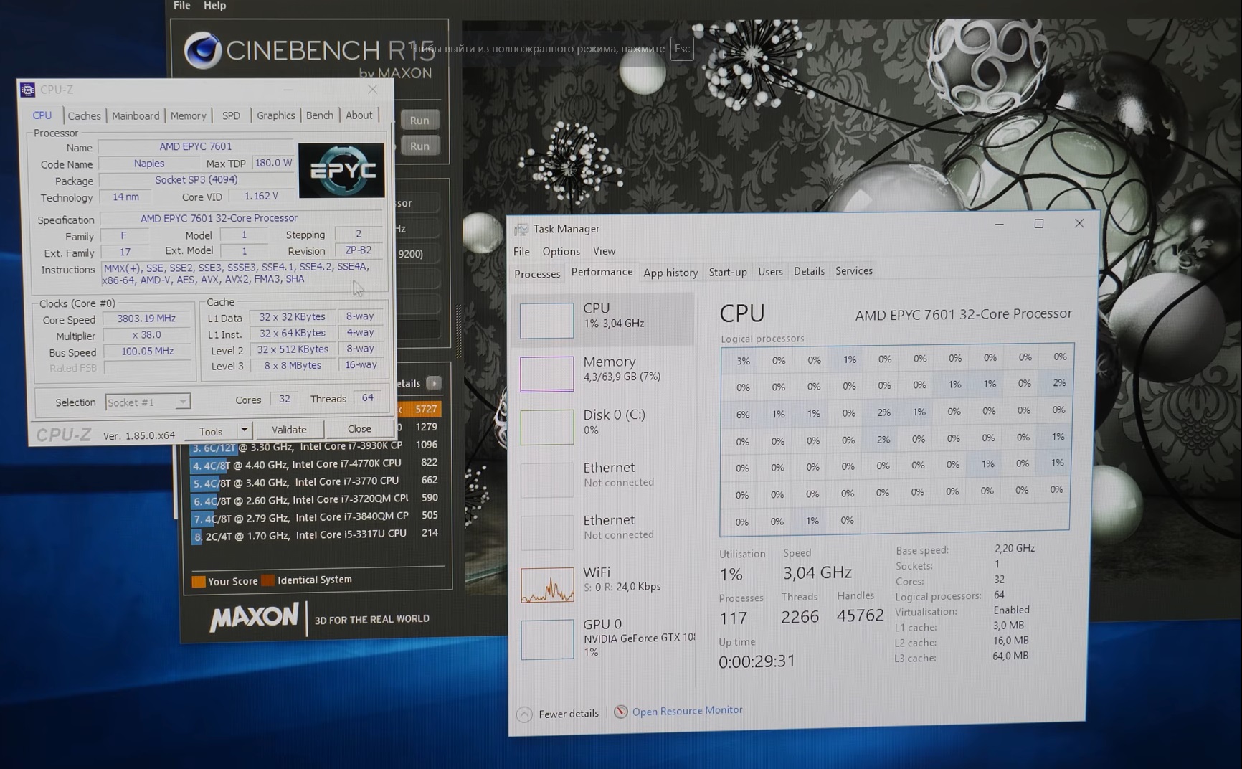
Task: Open the Bench tab in CPU-Z
Action: tap(320, 115)
